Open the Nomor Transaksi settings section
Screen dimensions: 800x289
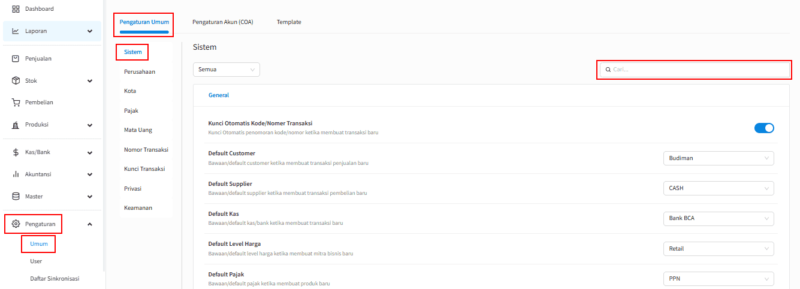[146, 149]
